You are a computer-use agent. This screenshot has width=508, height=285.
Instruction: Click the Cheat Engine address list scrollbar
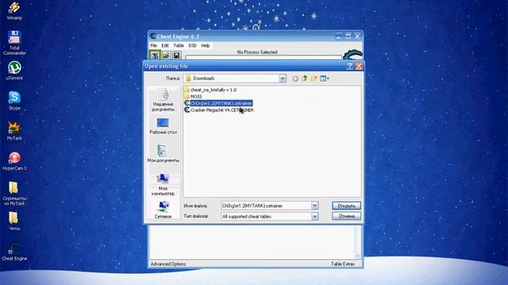pos(358,241)
